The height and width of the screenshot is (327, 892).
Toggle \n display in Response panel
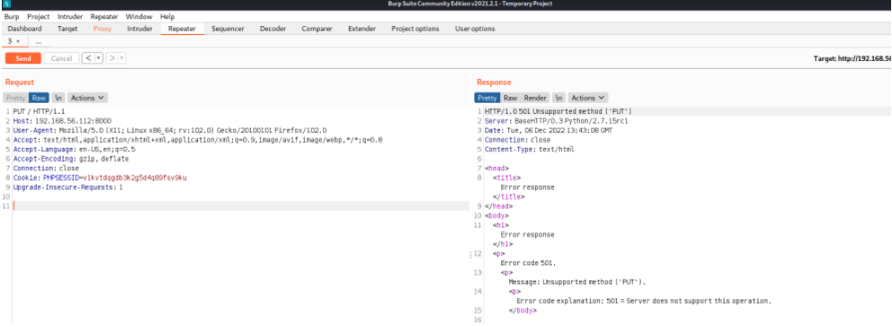tap(559, 98)
